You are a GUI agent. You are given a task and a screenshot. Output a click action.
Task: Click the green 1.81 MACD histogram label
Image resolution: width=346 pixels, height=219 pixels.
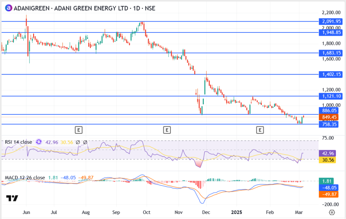327,181
